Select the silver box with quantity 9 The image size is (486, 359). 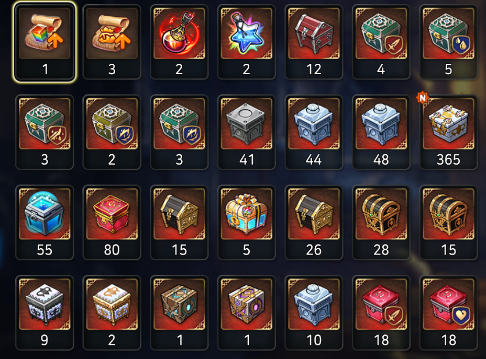click(x=45, y=312)
